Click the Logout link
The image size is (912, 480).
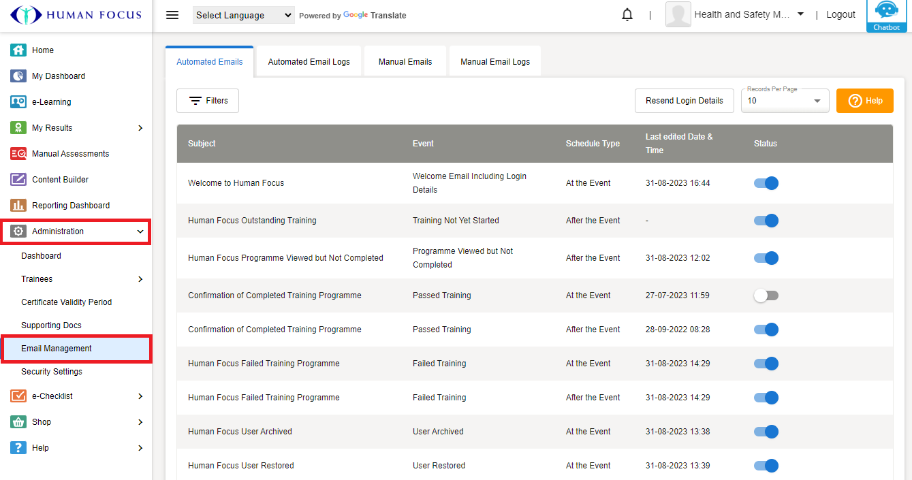pyautogui.click(x=840, y=15)
